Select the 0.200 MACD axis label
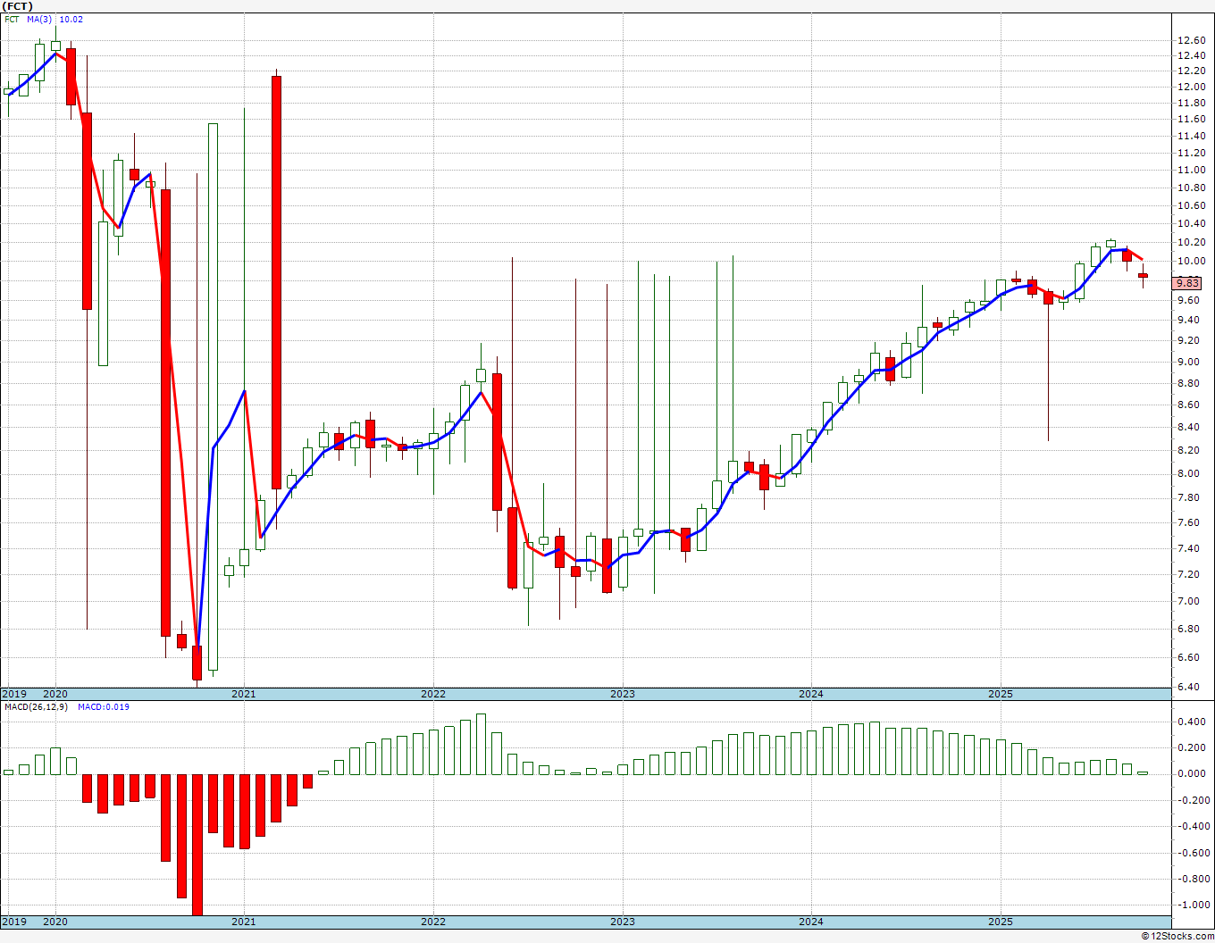Viewport: 1215px width, 943px height. pos(1194,747)
